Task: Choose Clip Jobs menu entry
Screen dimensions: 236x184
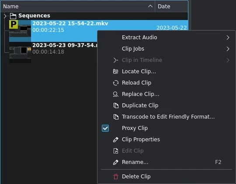Action: click(167, 49)
